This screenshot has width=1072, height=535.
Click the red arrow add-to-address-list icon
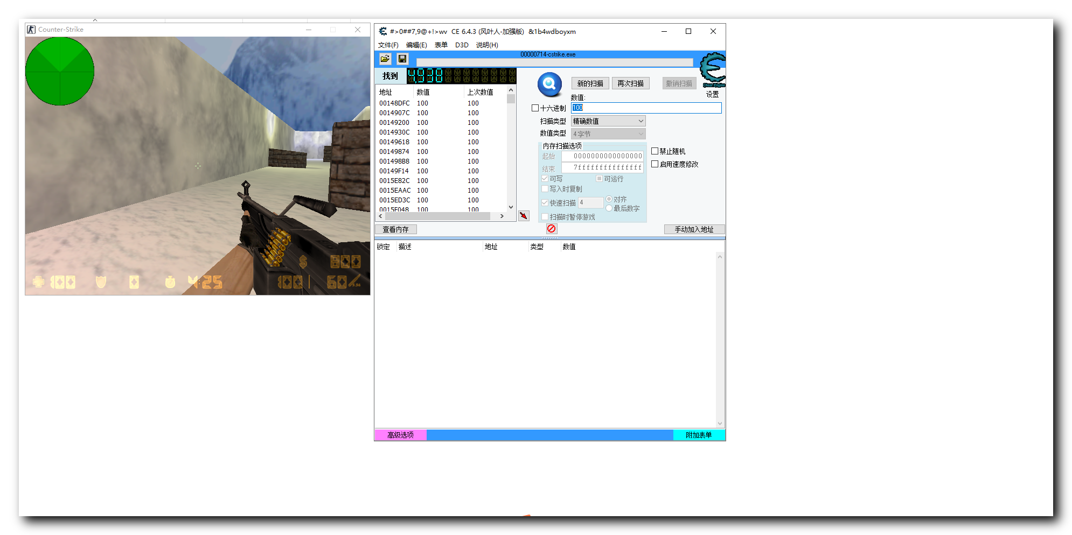[x=524, y=216]
